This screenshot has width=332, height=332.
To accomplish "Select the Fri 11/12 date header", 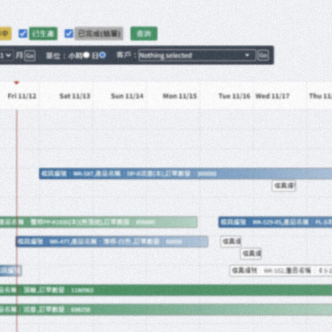I will (22, 96).
